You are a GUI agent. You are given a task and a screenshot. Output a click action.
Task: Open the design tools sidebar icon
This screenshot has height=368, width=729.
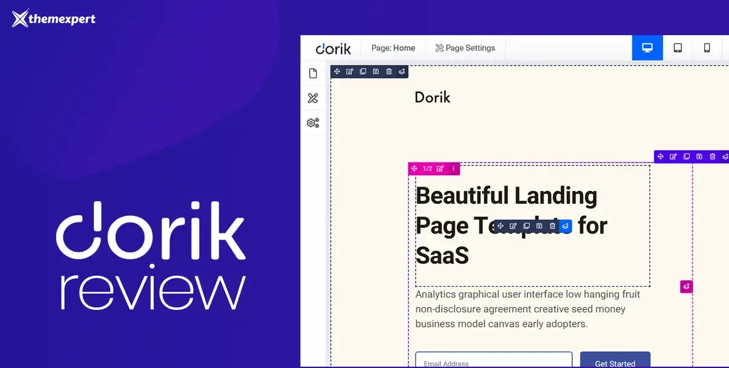(313, 98)
